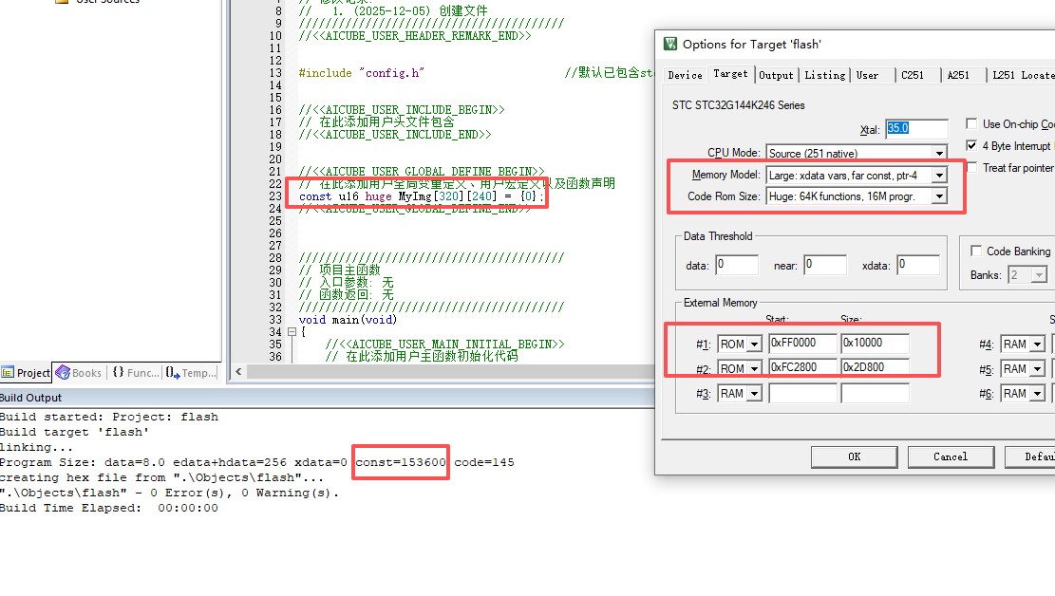Image resolution: width=1055 pixels, height=596 pixels.
Task: Click #2 size field 0x2D800
Action: (x=875, y=367)
